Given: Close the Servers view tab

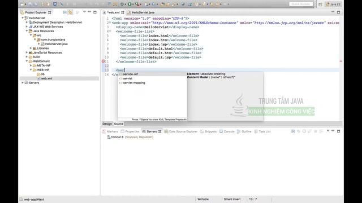Looking at the screenshot, I should (x=160, y=131).
